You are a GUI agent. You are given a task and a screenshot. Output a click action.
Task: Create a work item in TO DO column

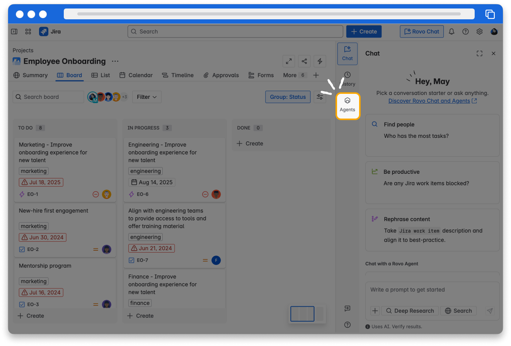pyautogui.click(x=31, y=316)
